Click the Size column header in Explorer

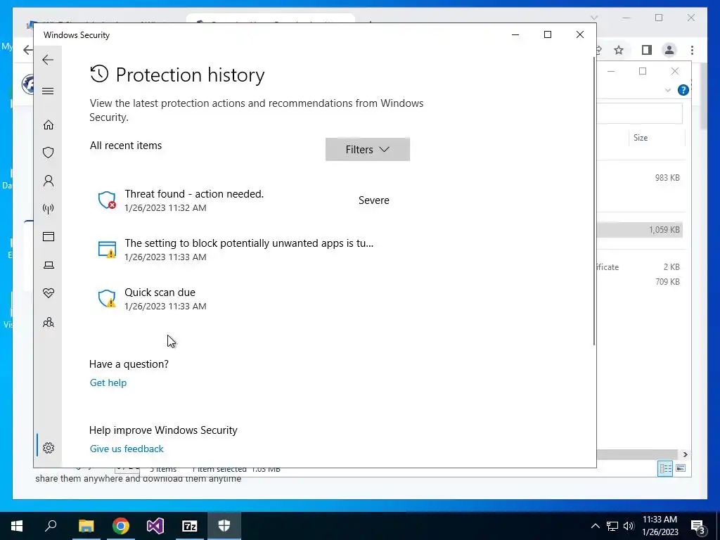coord(657,138)
